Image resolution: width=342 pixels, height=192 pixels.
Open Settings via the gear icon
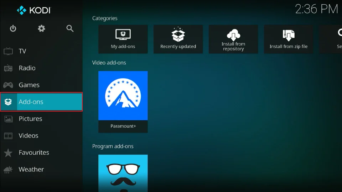click(x=42, y=29)
